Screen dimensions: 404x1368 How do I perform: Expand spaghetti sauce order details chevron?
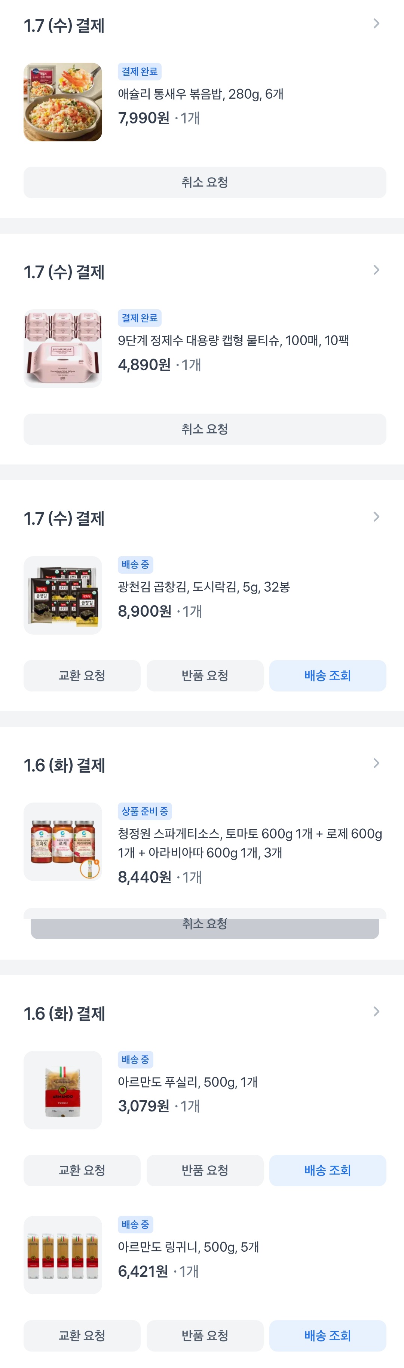(376, 763)
